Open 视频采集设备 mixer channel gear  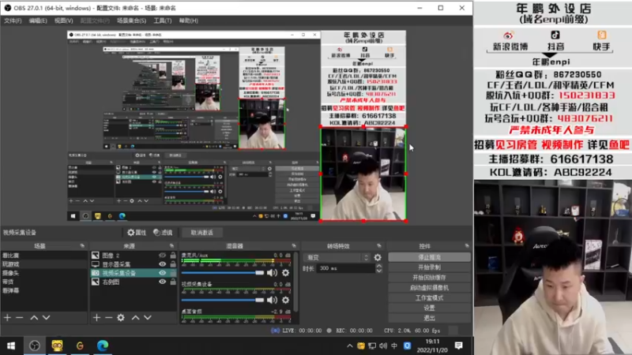285,300
